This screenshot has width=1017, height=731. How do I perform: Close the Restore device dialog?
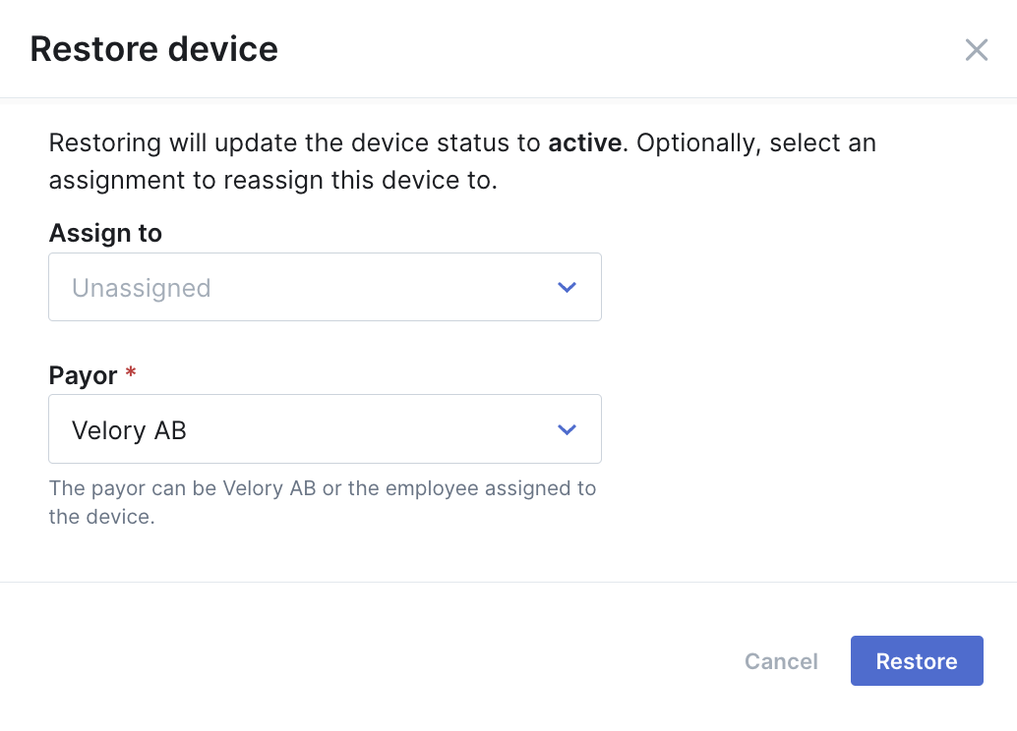[976, 50]
